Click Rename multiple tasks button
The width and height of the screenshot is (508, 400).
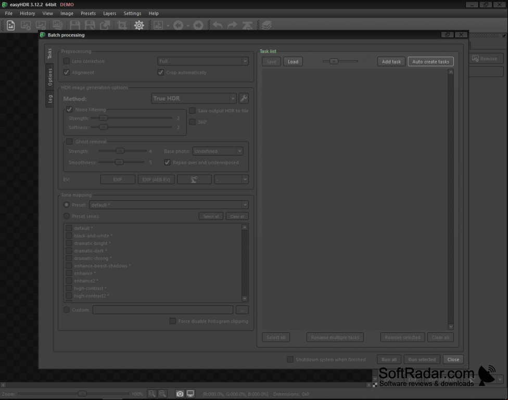[x=335, y=338]
